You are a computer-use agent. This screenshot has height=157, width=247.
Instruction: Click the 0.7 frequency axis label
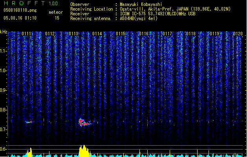click(4, 130)
